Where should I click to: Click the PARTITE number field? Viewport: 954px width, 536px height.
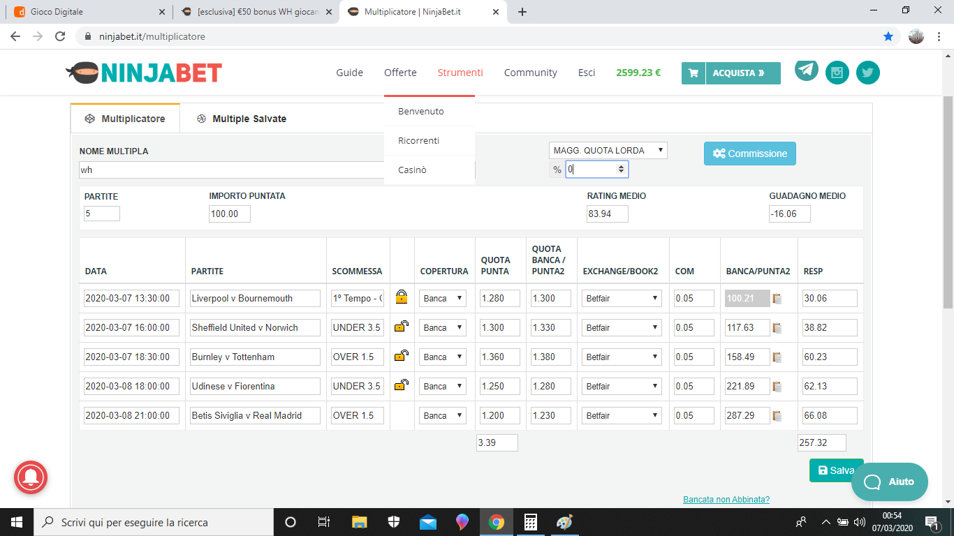coord(102,214)
